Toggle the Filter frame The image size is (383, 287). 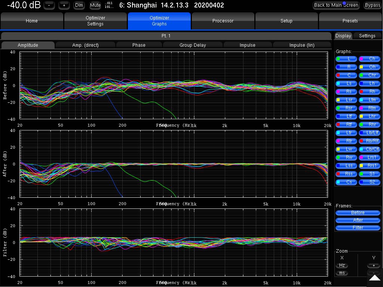coord(358,228)
